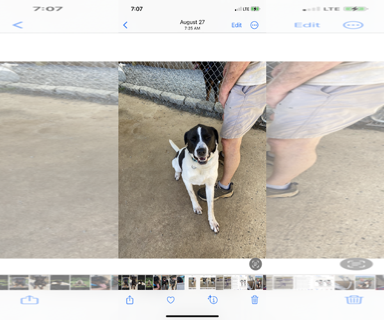The image size is (384, 320).
Task: Tap Edit to modify the photo
Action: (x=236, y=25)
